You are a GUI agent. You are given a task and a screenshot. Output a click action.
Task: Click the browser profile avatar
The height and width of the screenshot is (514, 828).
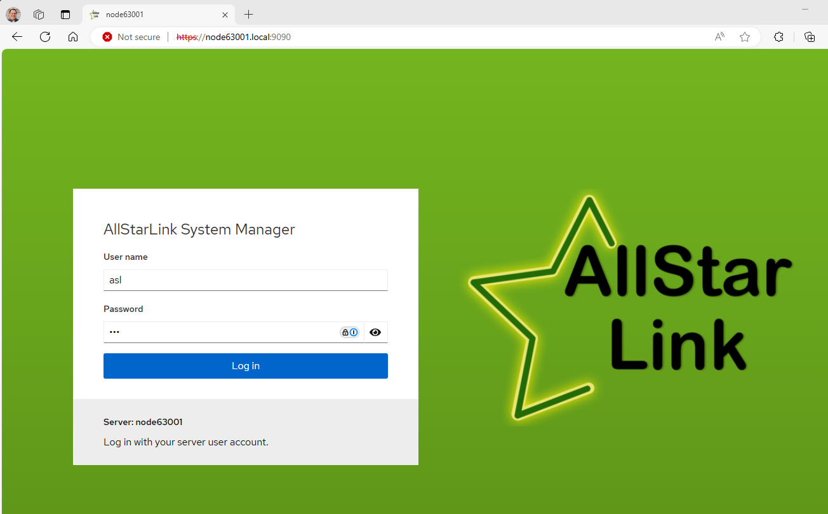pyautogui.click(x=13, y=15)
